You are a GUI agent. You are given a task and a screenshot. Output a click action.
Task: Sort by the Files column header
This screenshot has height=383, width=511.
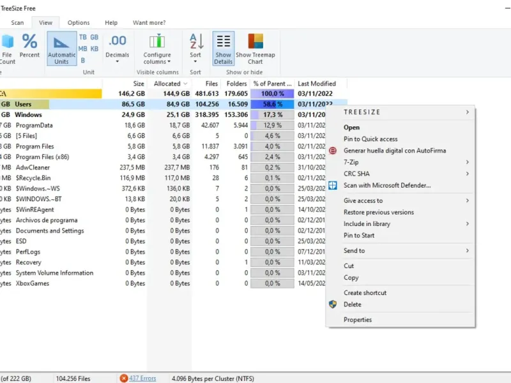(206, 84)
